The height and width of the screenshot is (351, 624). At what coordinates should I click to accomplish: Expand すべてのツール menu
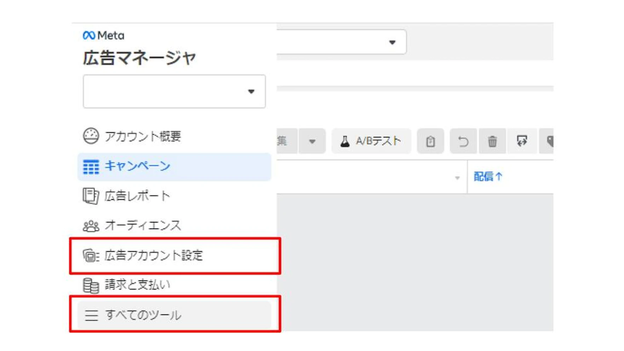(x=174, y=315)
